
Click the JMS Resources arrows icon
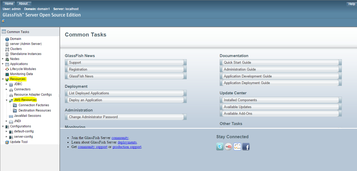11,100
